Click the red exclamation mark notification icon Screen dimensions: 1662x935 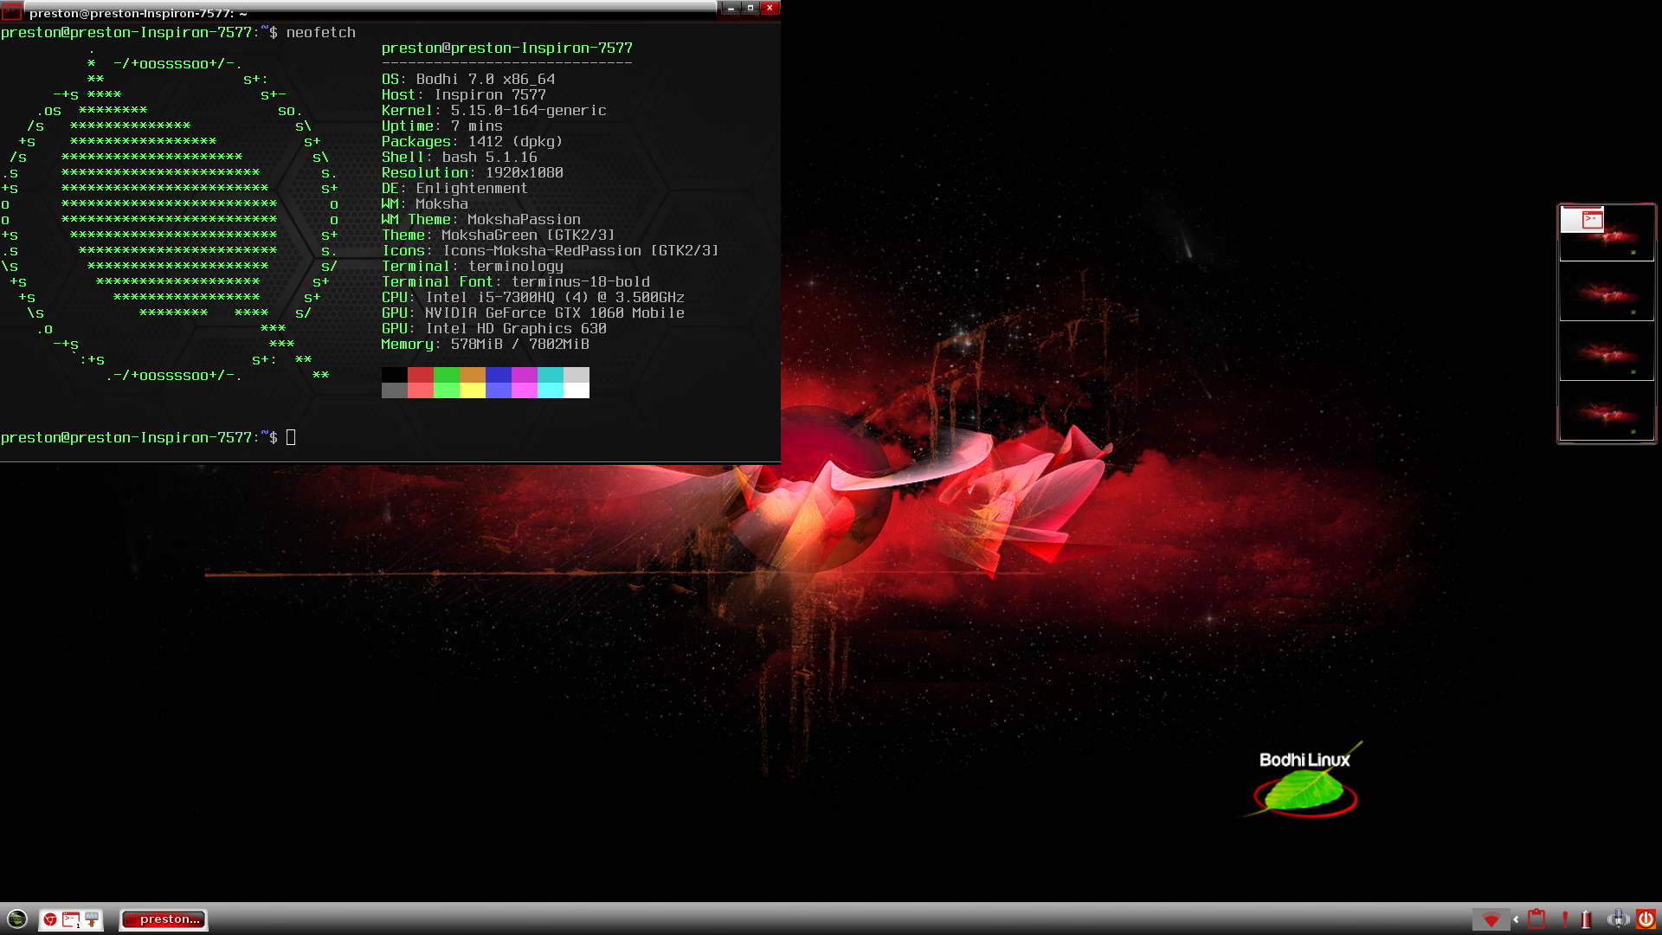1565,919
